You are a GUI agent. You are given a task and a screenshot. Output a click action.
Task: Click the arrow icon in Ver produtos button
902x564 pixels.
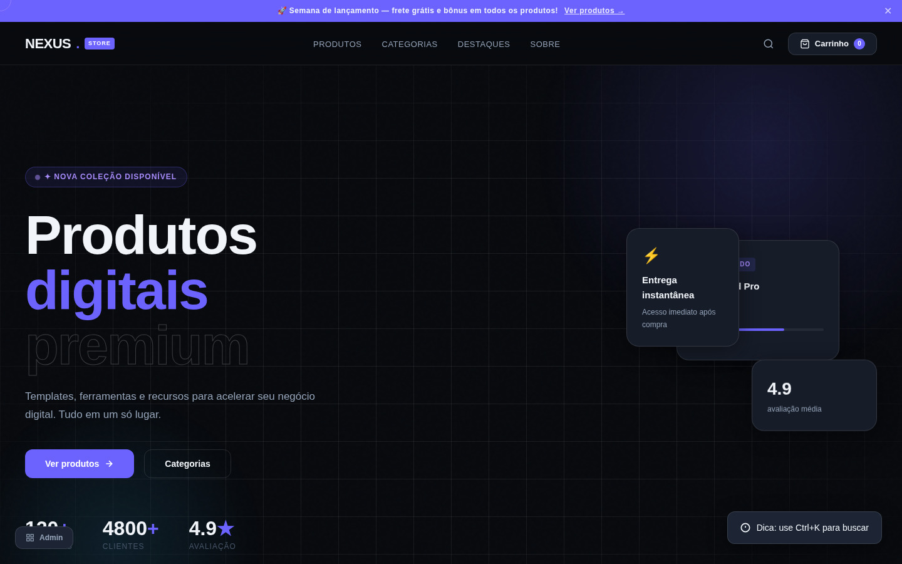click(x=109, y=464)
